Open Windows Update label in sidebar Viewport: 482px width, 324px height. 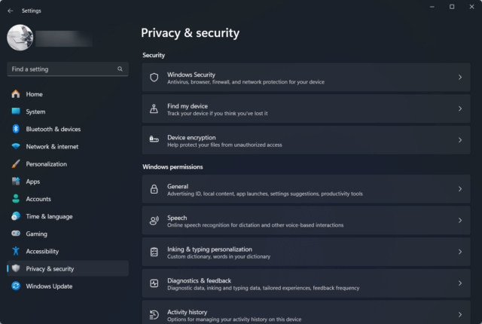49,286
